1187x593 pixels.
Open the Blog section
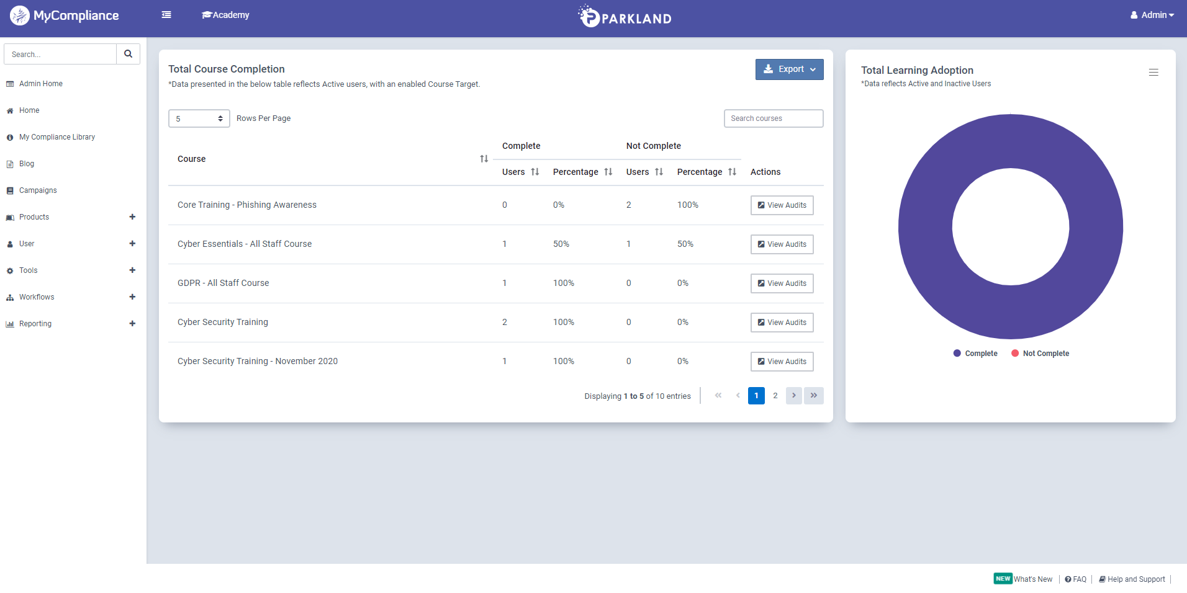(26, 163)
